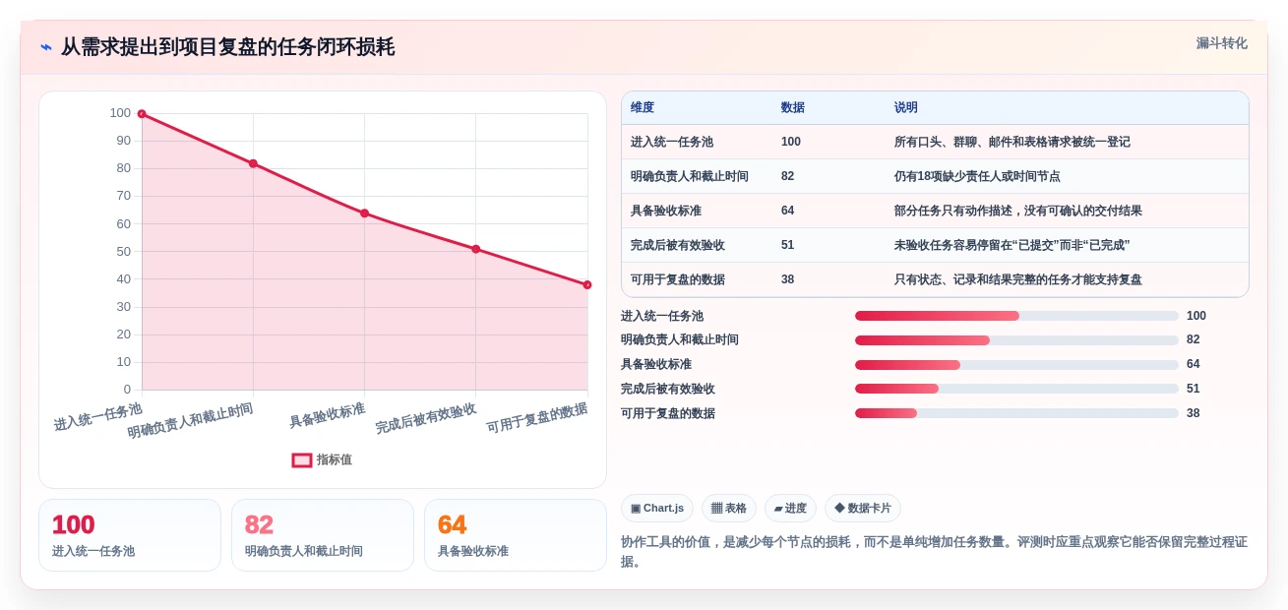
Task: Open the 64 具备验收标准 stat card
Action: coord(516,535)
